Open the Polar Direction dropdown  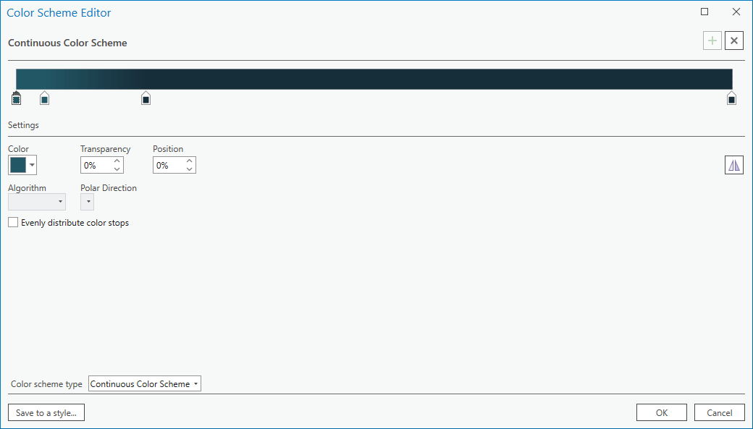[87, 202]
